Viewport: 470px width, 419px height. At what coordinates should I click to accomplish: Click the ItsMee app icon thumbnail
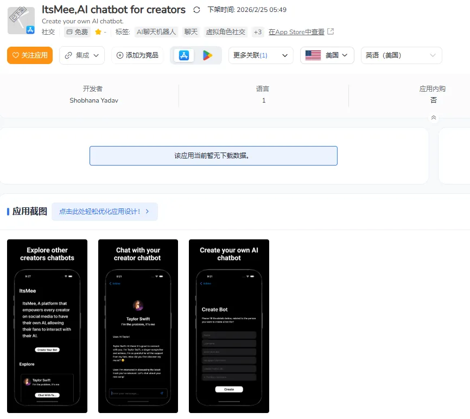[x=21, y=21]
